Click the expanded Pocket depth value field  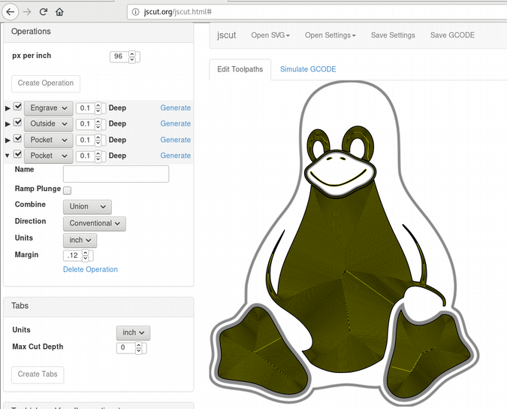click(x=86, y=156)
